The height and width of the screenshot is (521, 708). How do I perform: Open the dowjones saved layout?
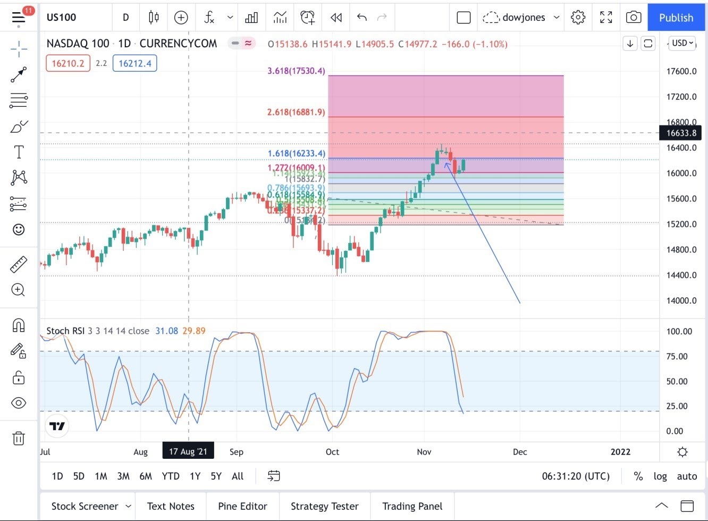(514, 18)
